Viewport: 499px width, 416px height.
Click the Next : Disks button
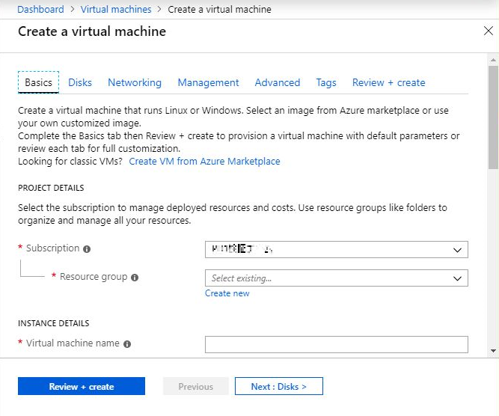tap(278, 387)
